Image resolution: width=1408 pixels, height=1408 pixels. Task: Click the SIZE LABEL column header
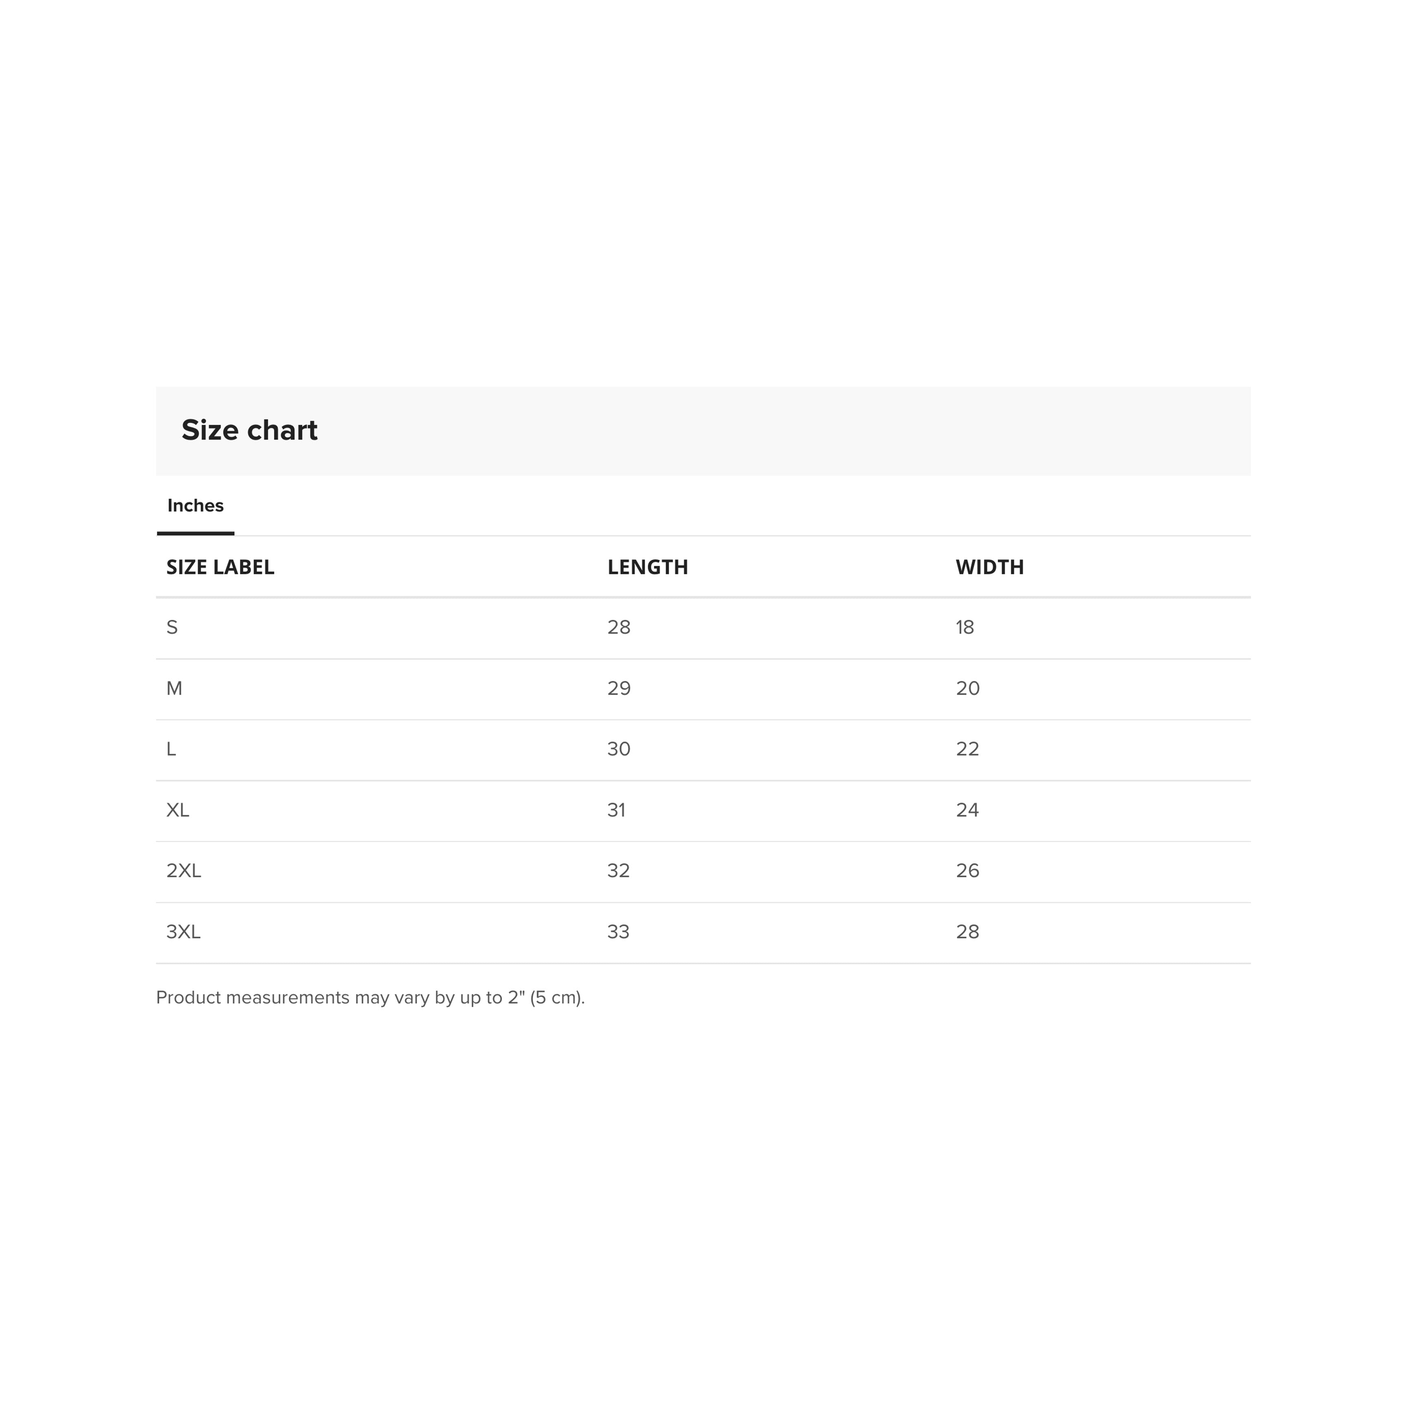[220, 567]
